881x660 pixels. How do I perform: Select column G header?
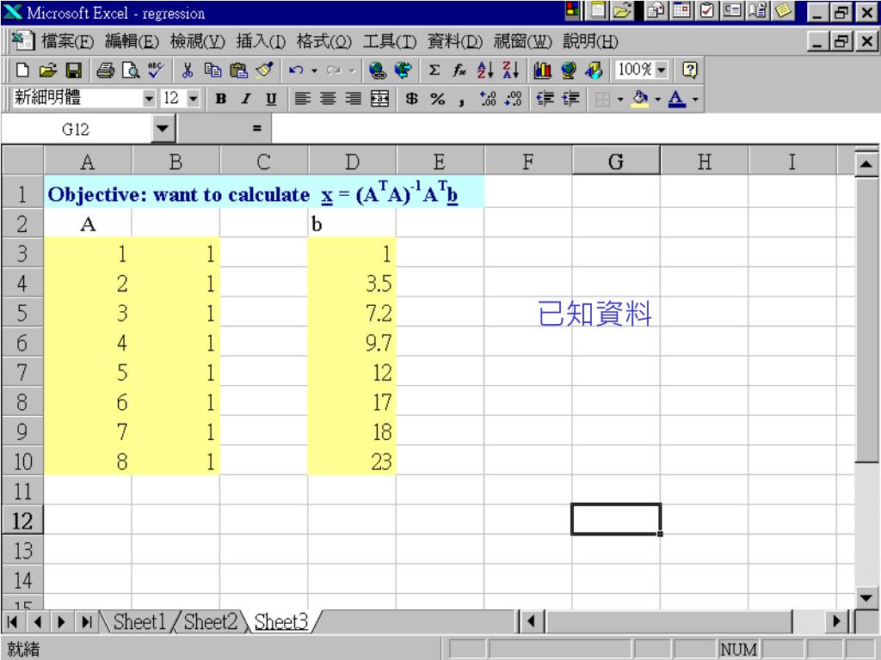pyautogui.click(x=616, y=162)
